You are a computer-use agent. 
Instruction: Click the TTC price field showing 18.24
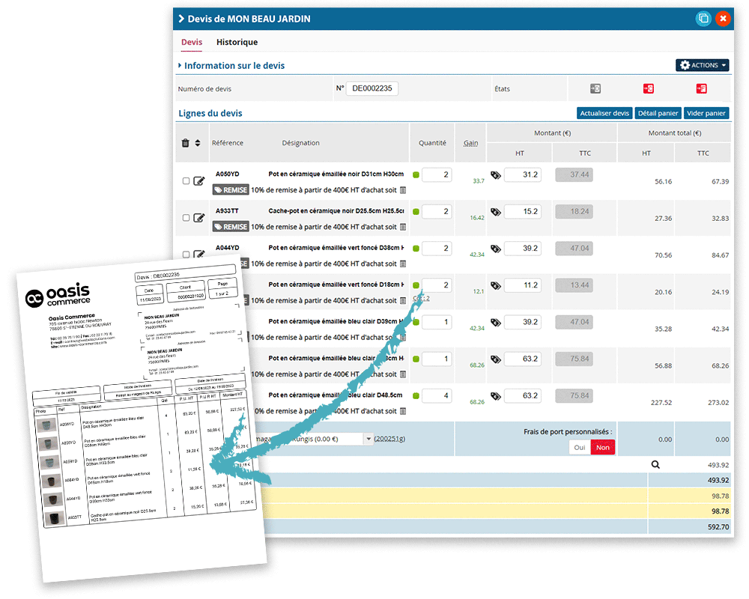(574, 212)
